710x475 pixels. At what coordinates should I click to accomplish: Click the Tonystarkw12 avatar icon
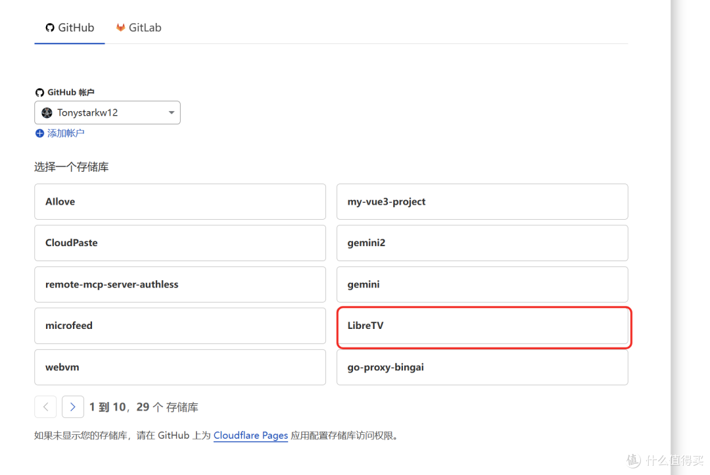[47, 113]
